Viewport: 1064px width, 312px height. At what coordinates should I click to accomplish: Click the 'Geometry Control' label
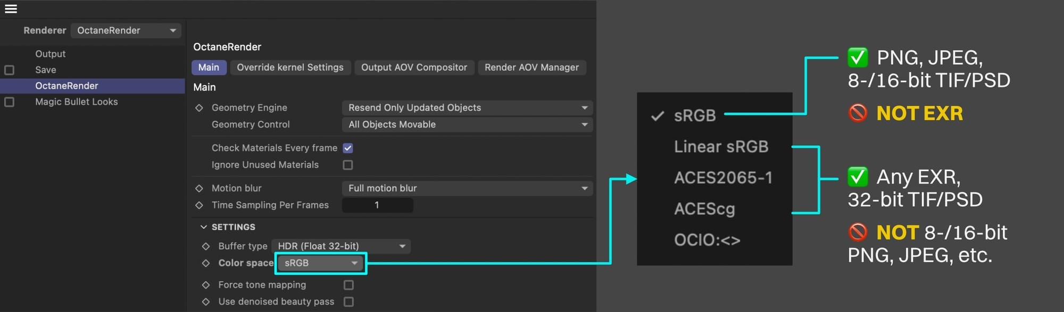coord(251,124)
